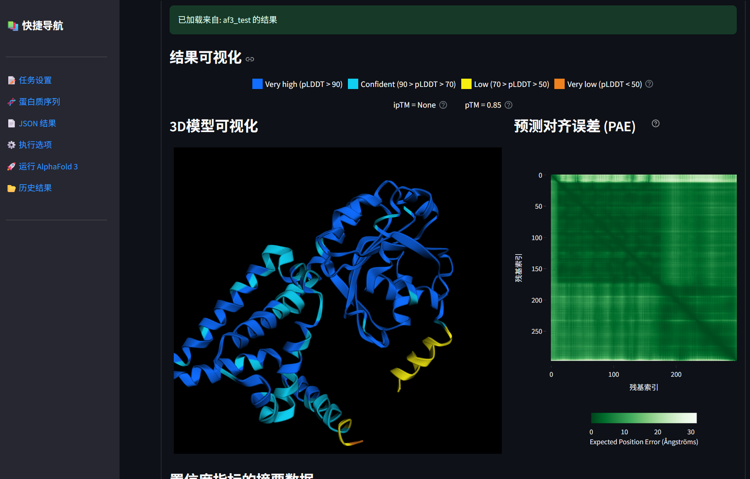Click the help icon beside pTM = 0.85
The height and width of the screenshot is (479, 750).
(x=508, y=105)
